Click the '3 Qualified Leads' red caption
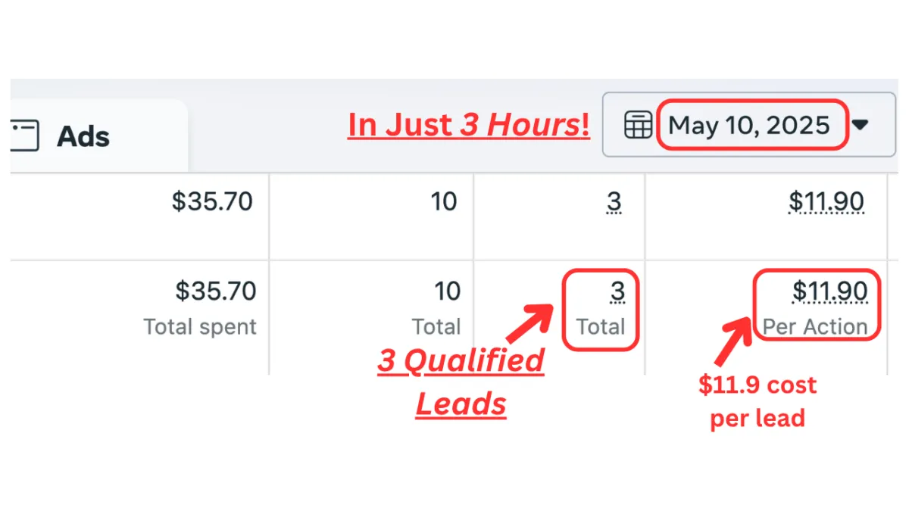This screenshot has height=511, width=909. tap(461, 383)
